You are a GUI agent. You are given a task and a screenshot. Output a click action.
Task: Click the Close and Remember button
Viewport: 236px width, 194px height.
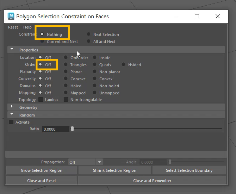tap(152, 181)
